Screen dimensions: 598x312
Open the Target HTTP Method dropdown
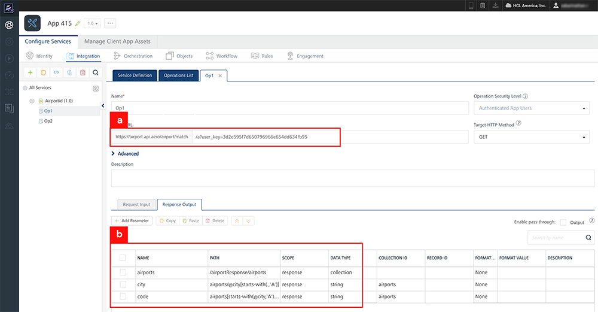pyautogui.click(x=531, y=137)
